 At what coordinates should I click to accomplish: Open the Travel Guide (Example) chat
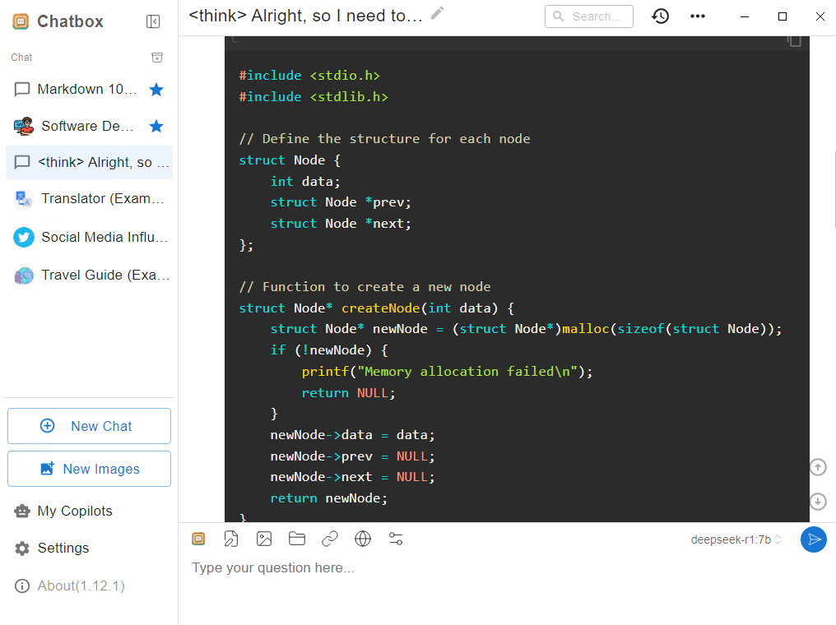(x=89, y=275)
